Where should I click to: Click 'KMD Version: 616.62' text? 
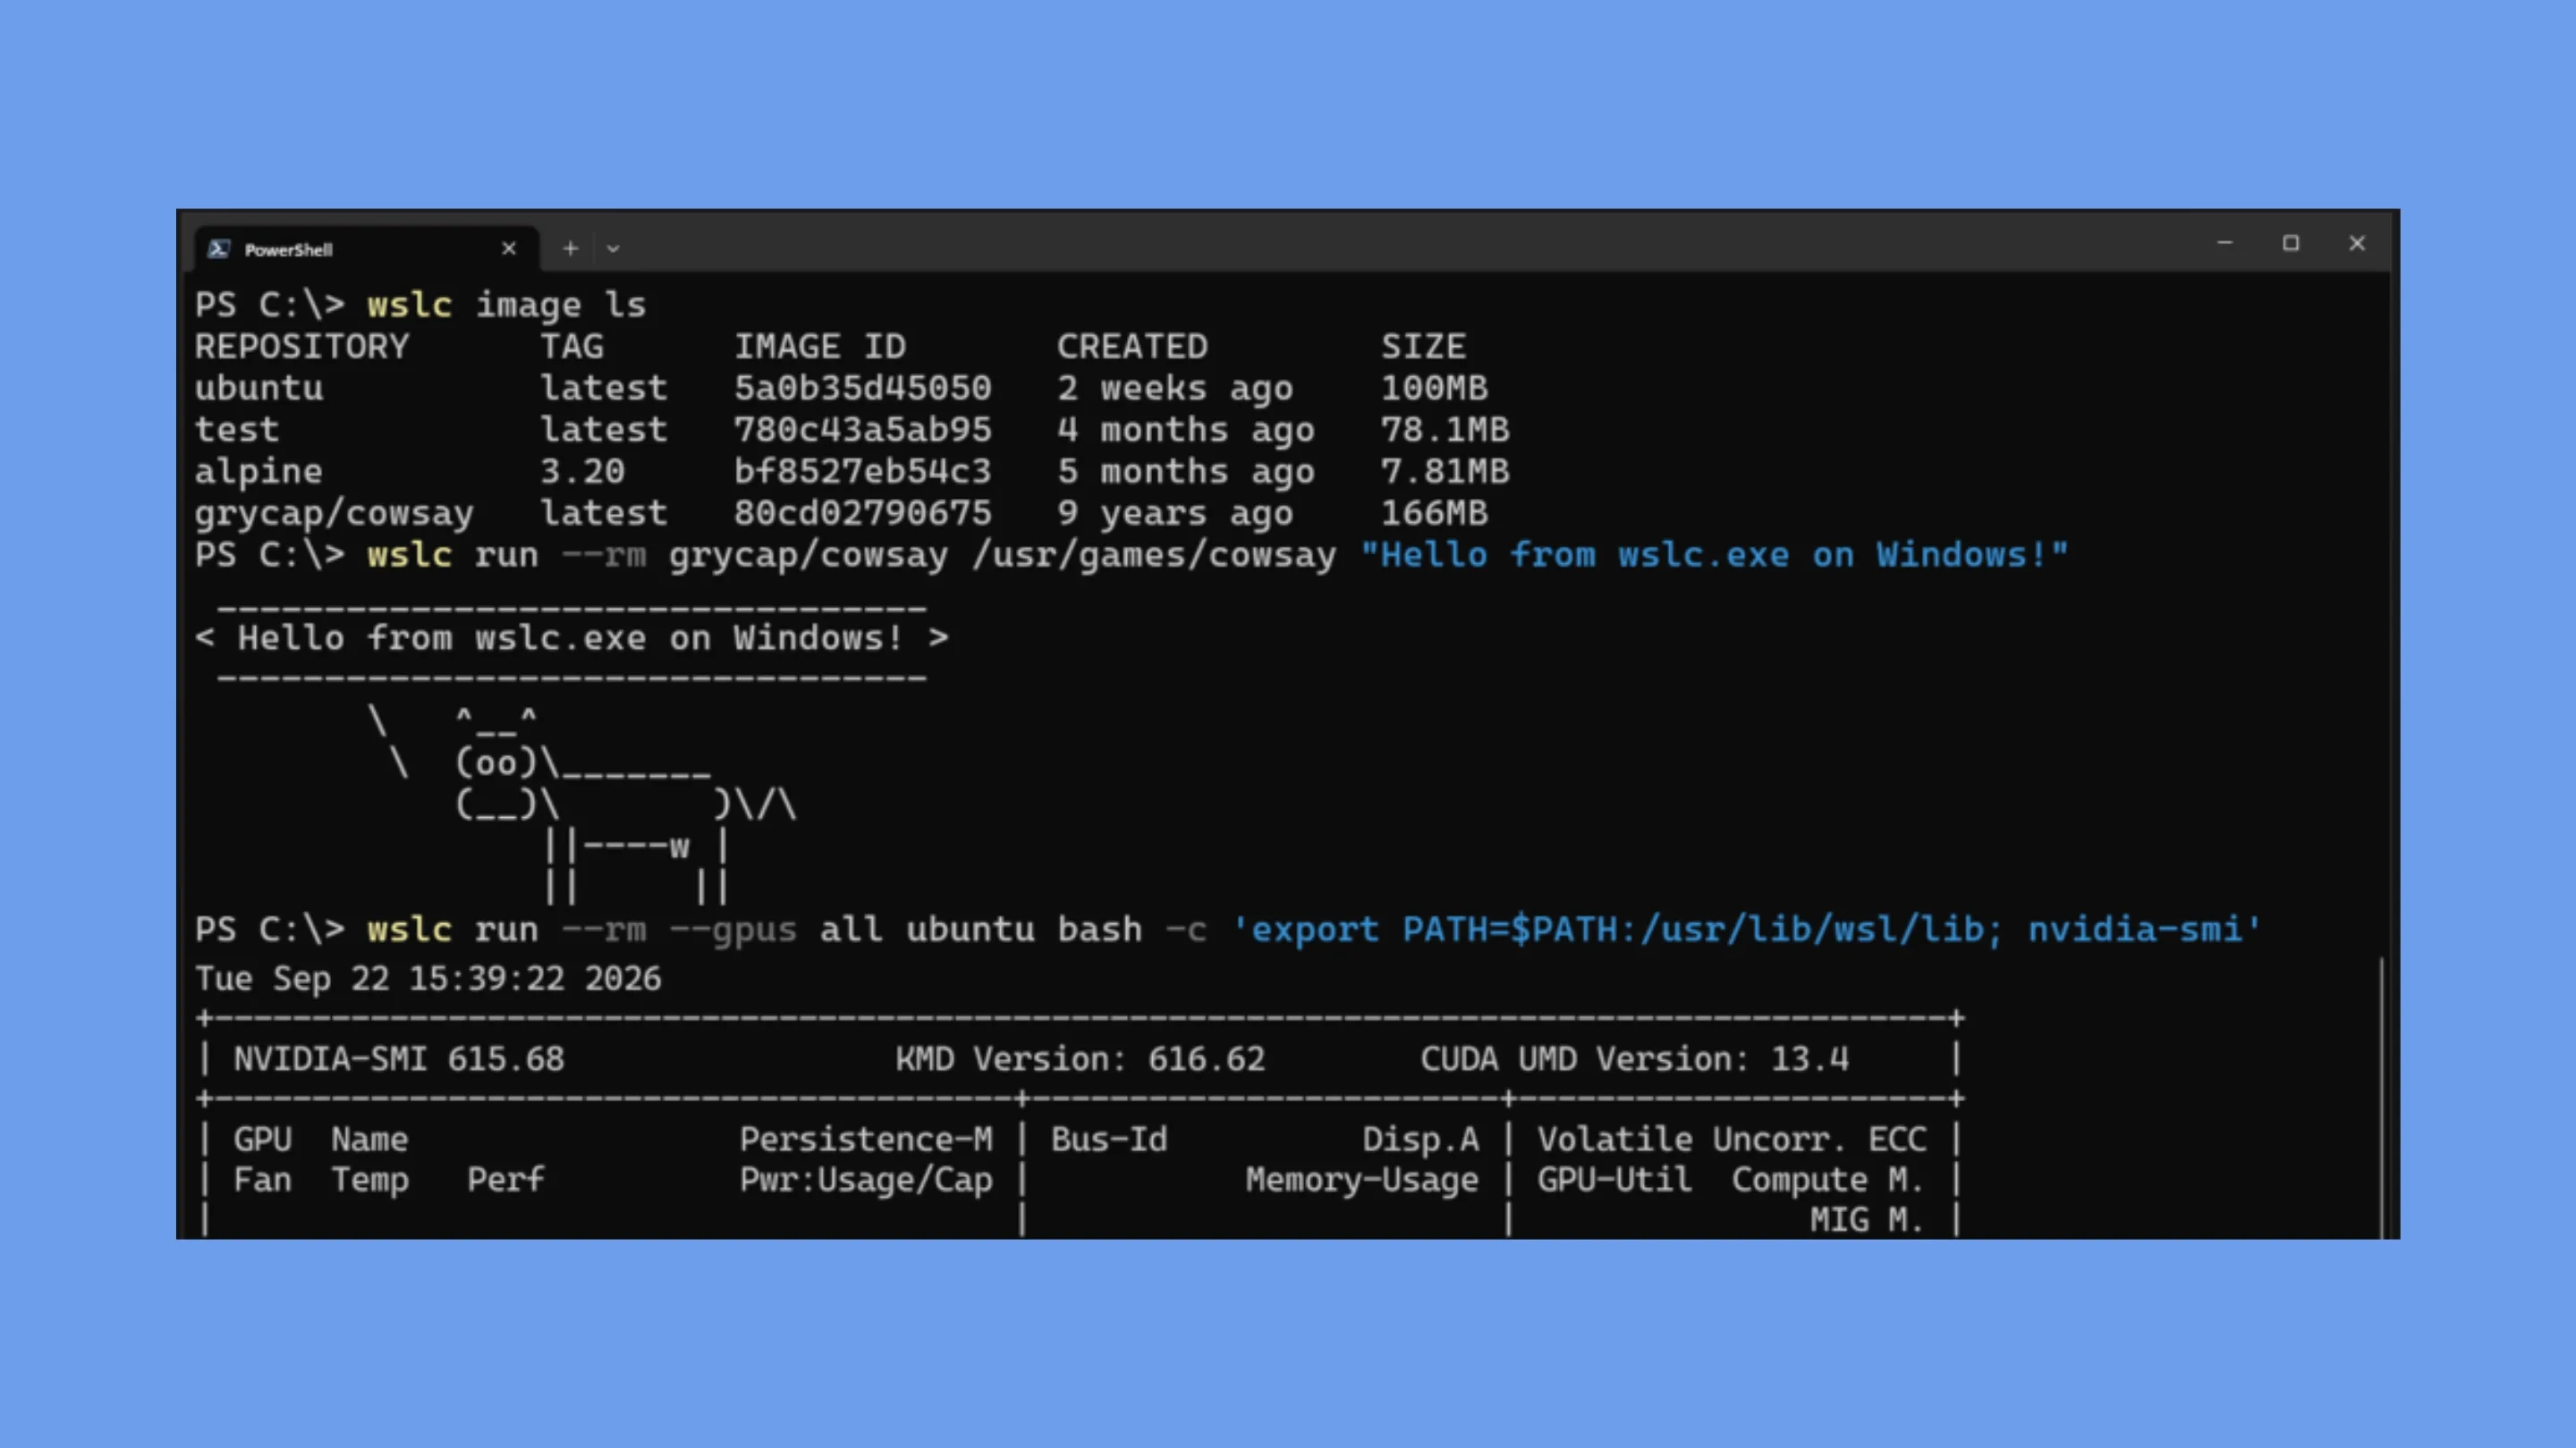coord(1080,1059)
